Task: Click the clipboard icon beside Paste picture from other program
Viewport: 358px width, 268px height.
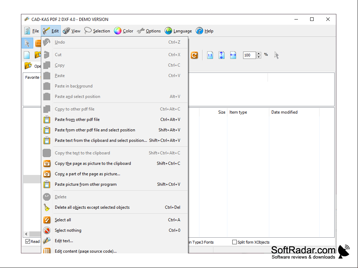Action: click(x=47, y=184)
